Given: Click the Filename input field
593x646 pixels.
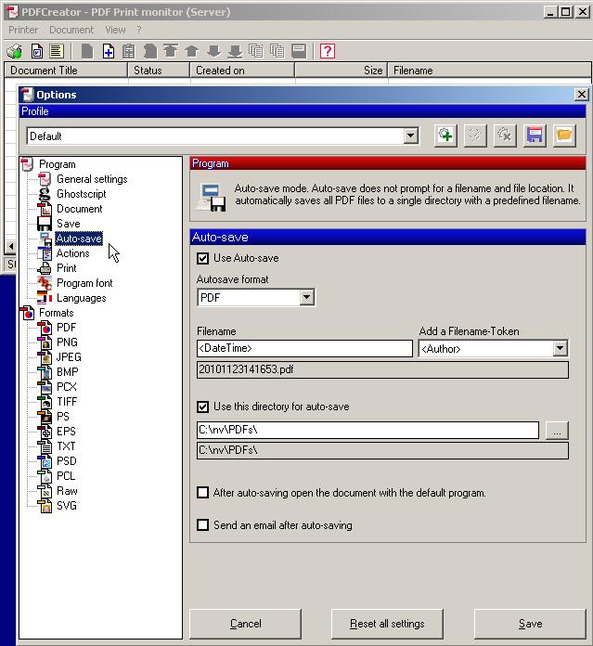Looking at the screenshot, I should [x=304, y=349].
